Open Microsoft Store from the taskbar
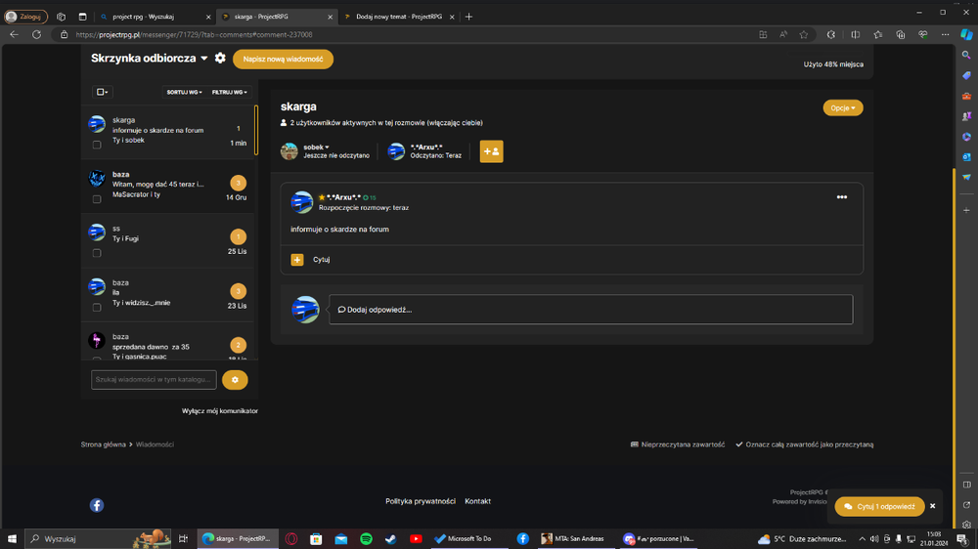The width and height of the screenshot is (978, 549). pos(316,538)
